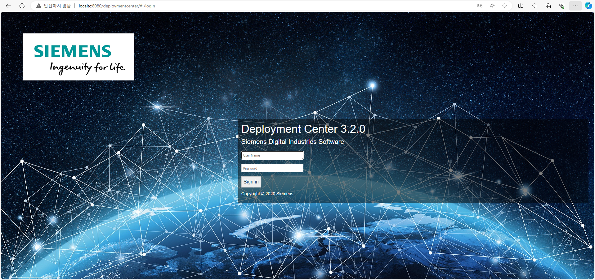This screenshot has height=280, width=595.
Task: Open the Favorites list icon
Action: 534,6
